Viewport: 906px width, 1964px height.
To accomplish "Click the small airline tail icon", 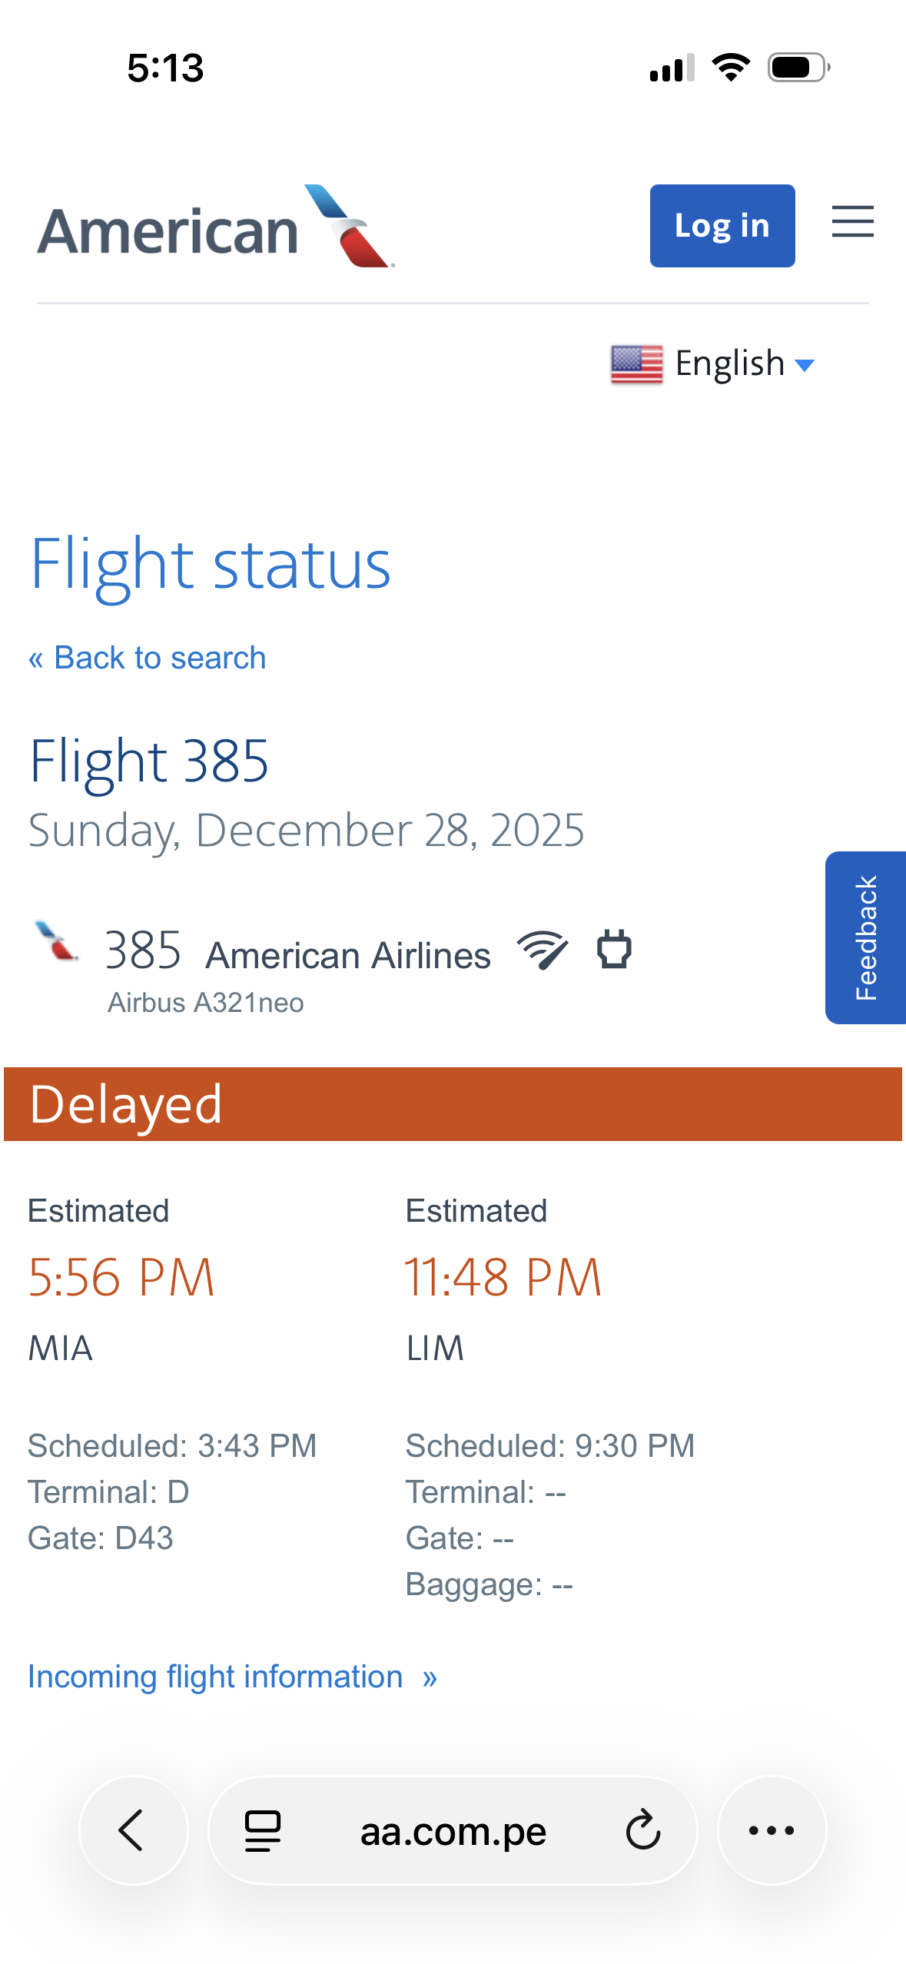I will (x=56, y=941).
